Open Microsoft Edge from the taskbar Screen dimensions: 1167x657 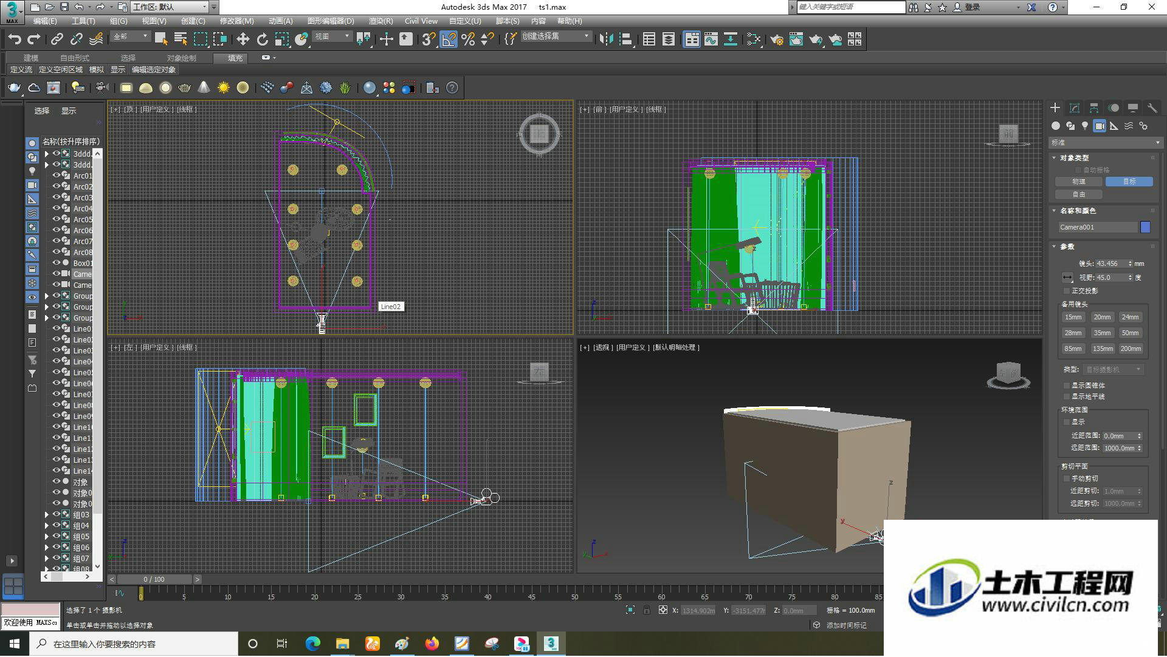click(x=312, y=644)
